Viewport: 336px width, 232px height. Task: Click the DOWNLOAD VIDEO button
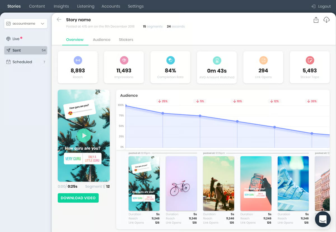(x=78, y=198)
